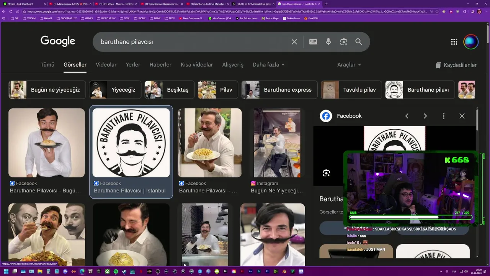Filter by the Baruthane express chip

pyautogui.click(x=279, y=90)
